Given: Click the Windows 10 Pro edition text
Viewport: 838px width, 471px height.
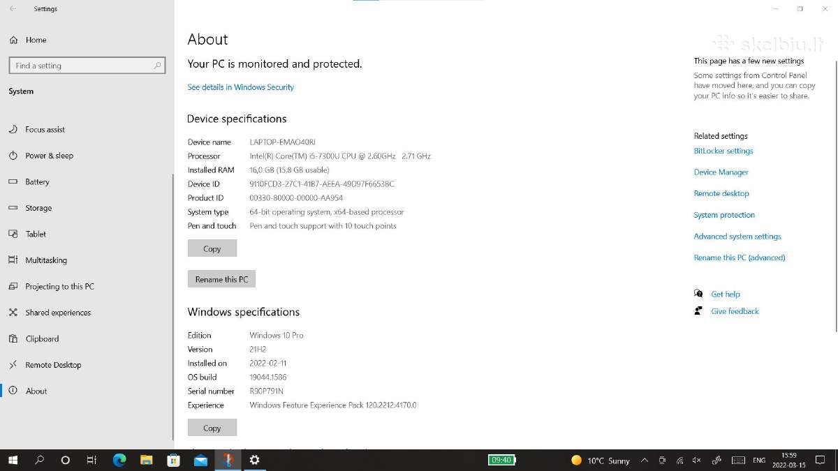Looking at the screenshot, I should pyautogui.click(x=277, y=336).
